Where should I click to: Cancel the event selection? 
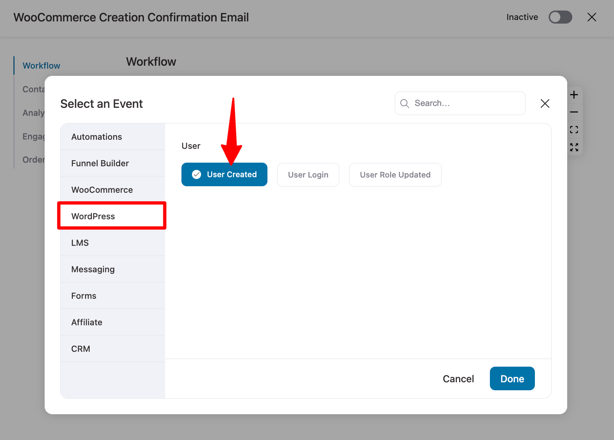[458, 379]
